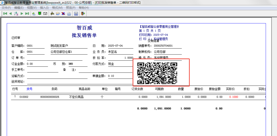This screenshot has width=277, height=136.
Task: Click the deposit amount value 0.00
Action: 30,64
